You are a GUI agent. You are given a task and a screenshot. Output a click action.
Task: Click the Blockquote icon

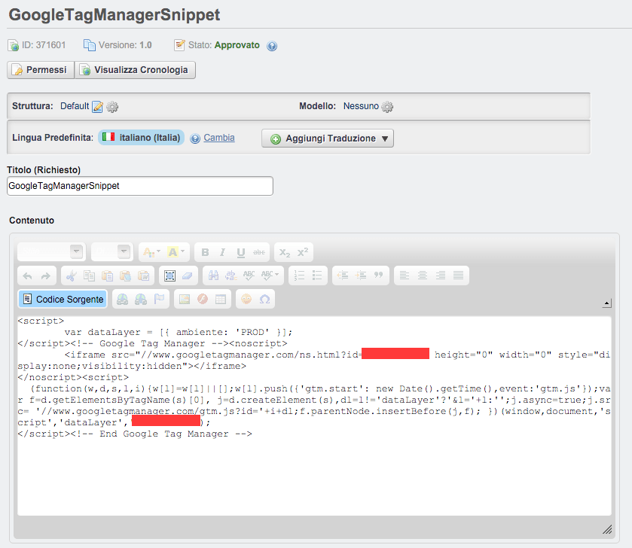point(378,276)
